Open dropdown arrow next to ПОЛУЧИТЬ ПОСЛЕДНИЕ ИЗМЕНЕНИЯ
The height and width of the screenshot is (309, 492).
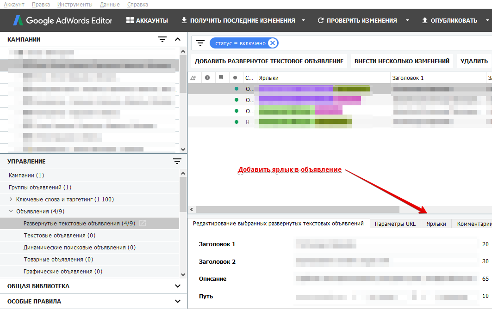click(304, 20)
